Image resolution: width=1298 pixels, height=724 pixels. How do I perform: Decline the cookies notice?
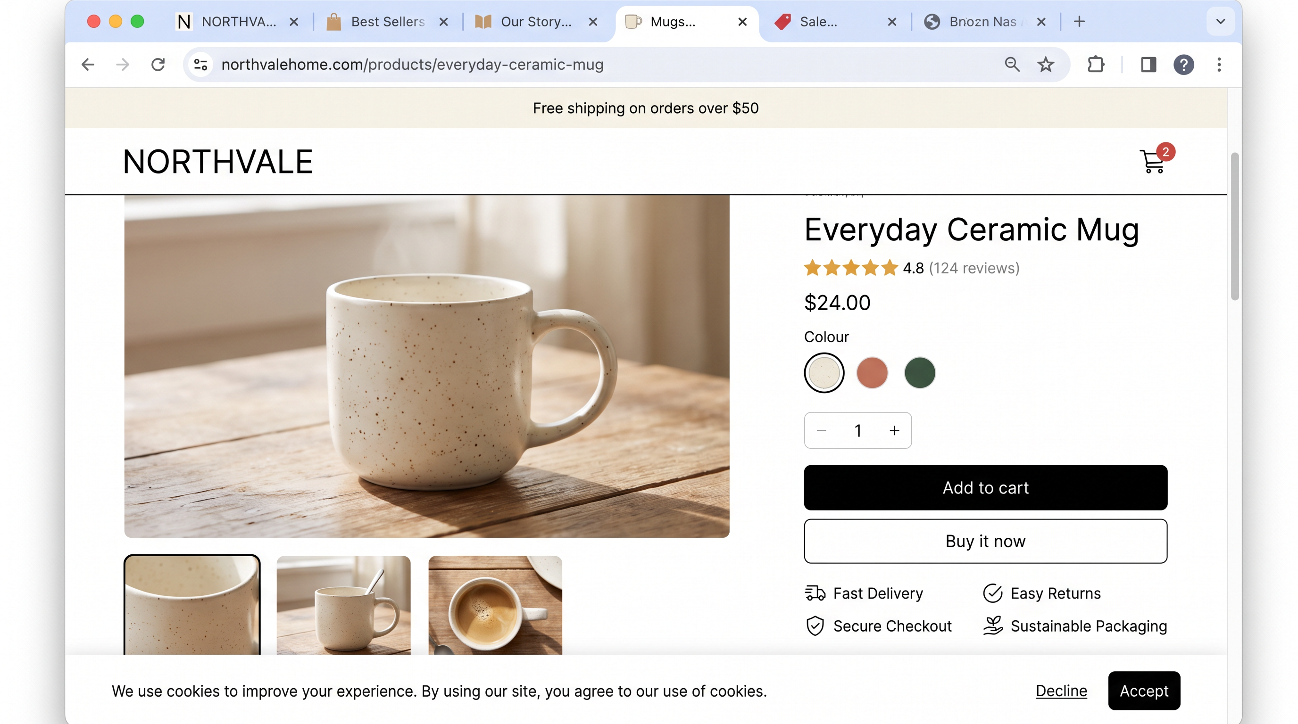click(1061, 691)
